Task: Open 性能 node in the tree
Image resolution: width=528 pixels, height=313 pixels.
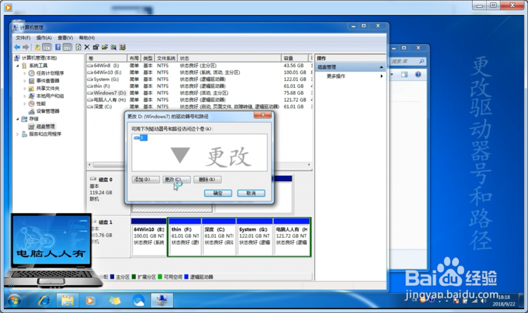Action: (41, 103)
